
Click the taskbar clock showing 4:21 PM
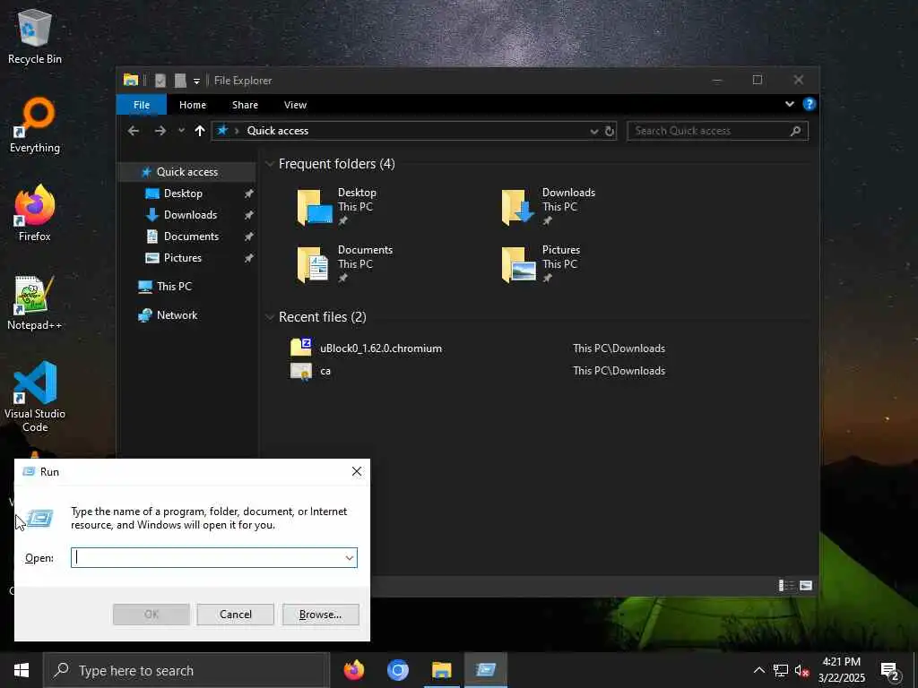click(841, 670)
